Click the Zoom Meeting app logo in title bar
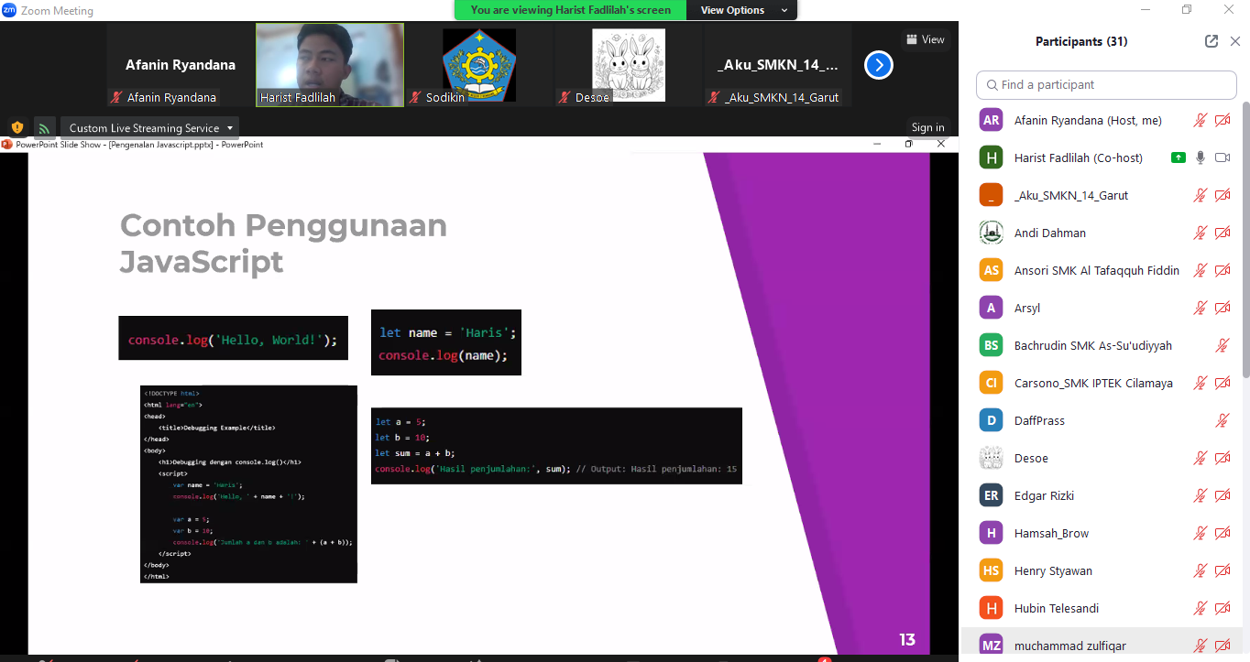Image resolution: width=1250 pixels, height=662 pixels. pyautogui.click(x=9, y=10)
